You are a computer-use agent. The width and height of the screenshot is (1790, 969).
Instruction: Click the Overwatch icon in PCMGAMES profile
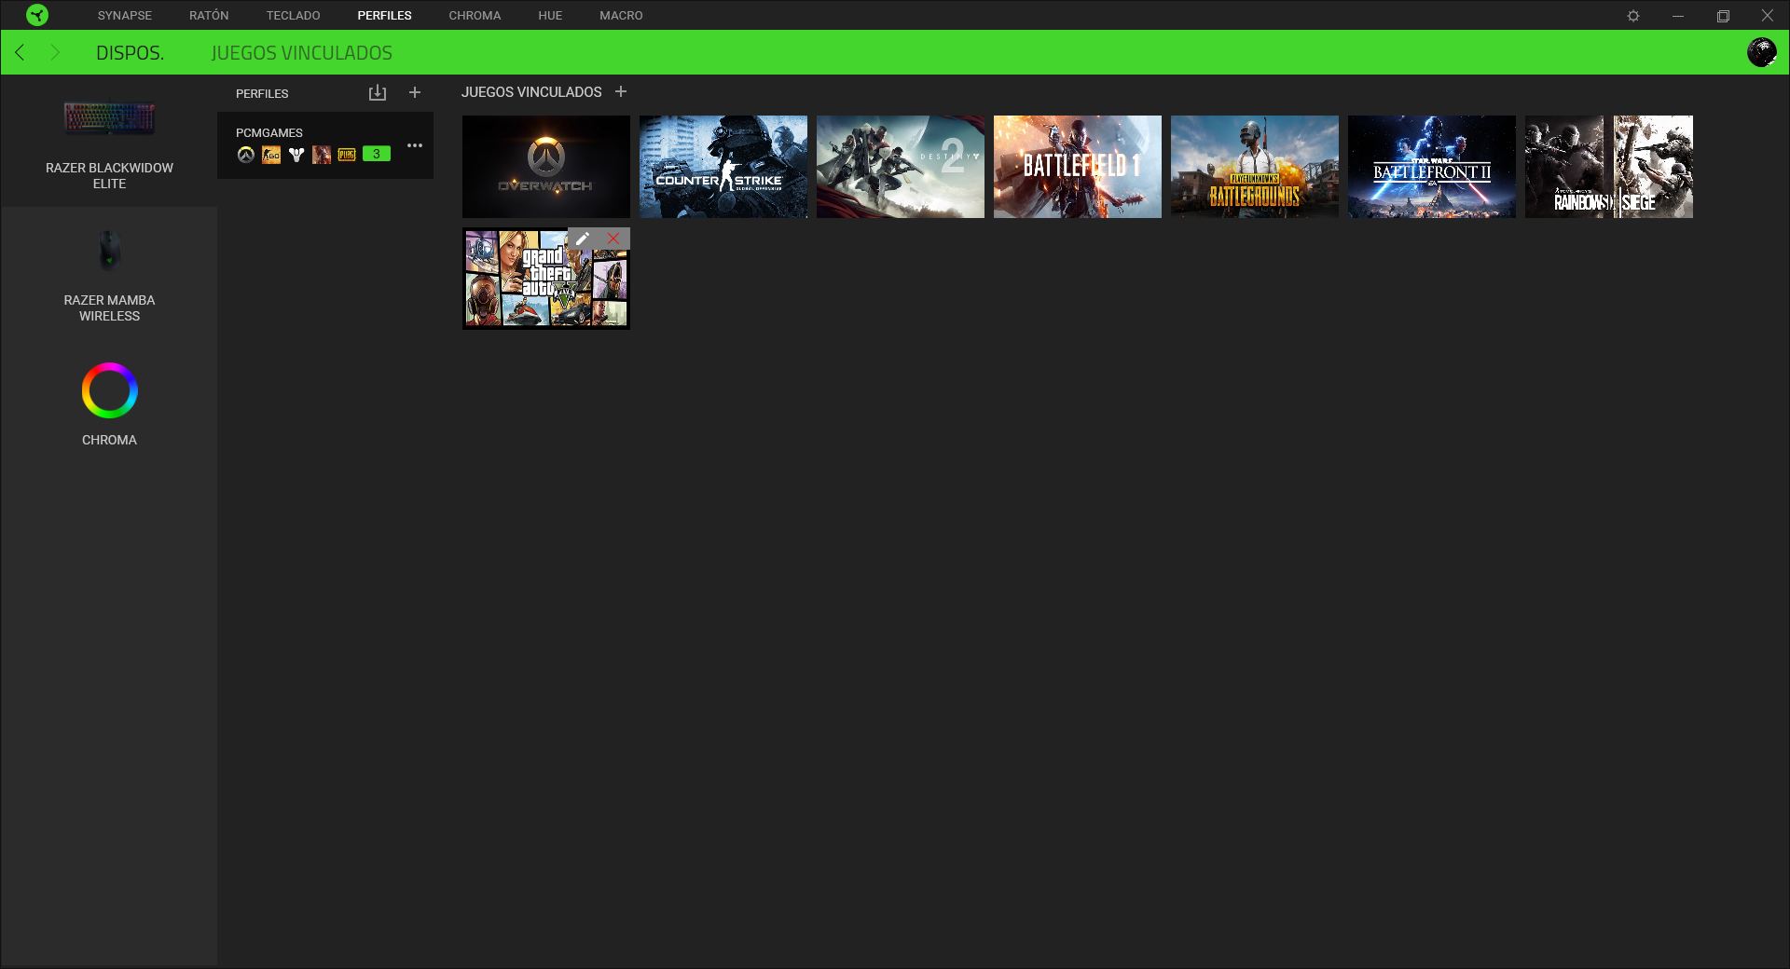click(x=245, y=155)
